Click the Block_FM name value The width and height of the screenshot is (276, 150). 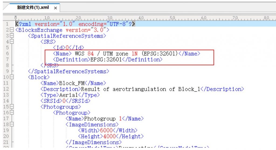point(72,83)
